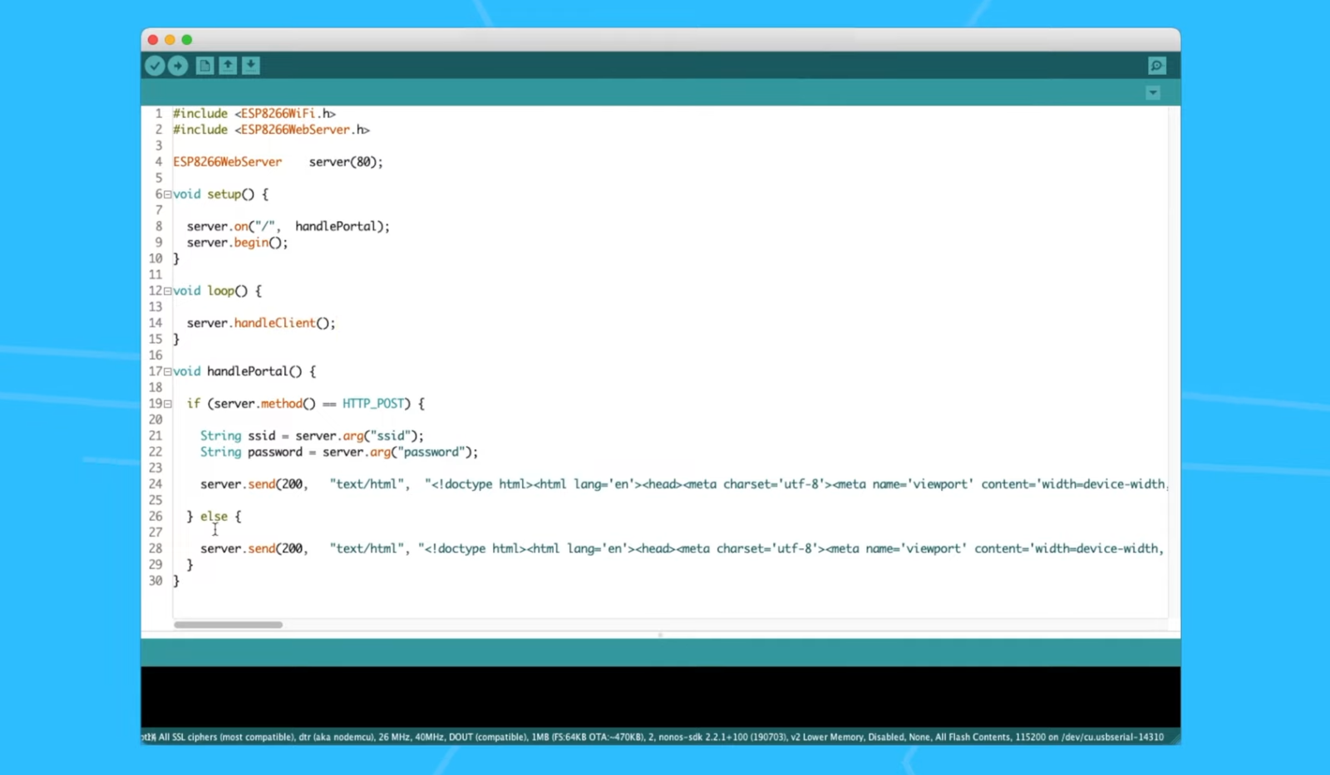1330x775 pixels.
Task: Collapse the HTTP_POST if-block fold marker
Action: (x=166, y=403)
